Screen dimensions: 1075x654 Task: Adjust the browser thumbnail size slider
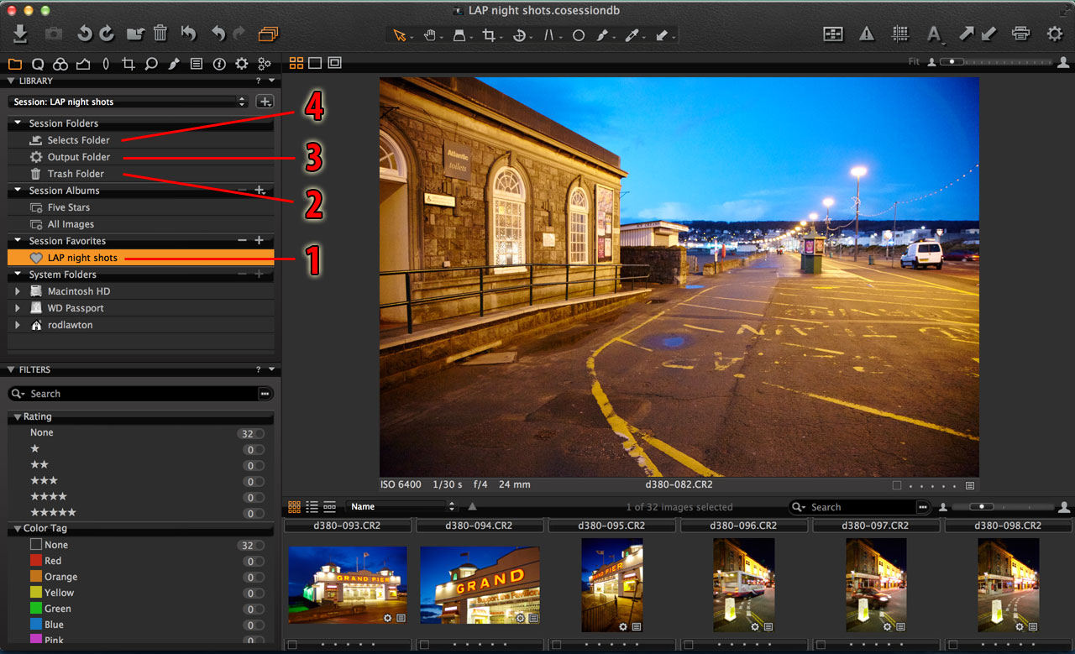point(1002,507)
